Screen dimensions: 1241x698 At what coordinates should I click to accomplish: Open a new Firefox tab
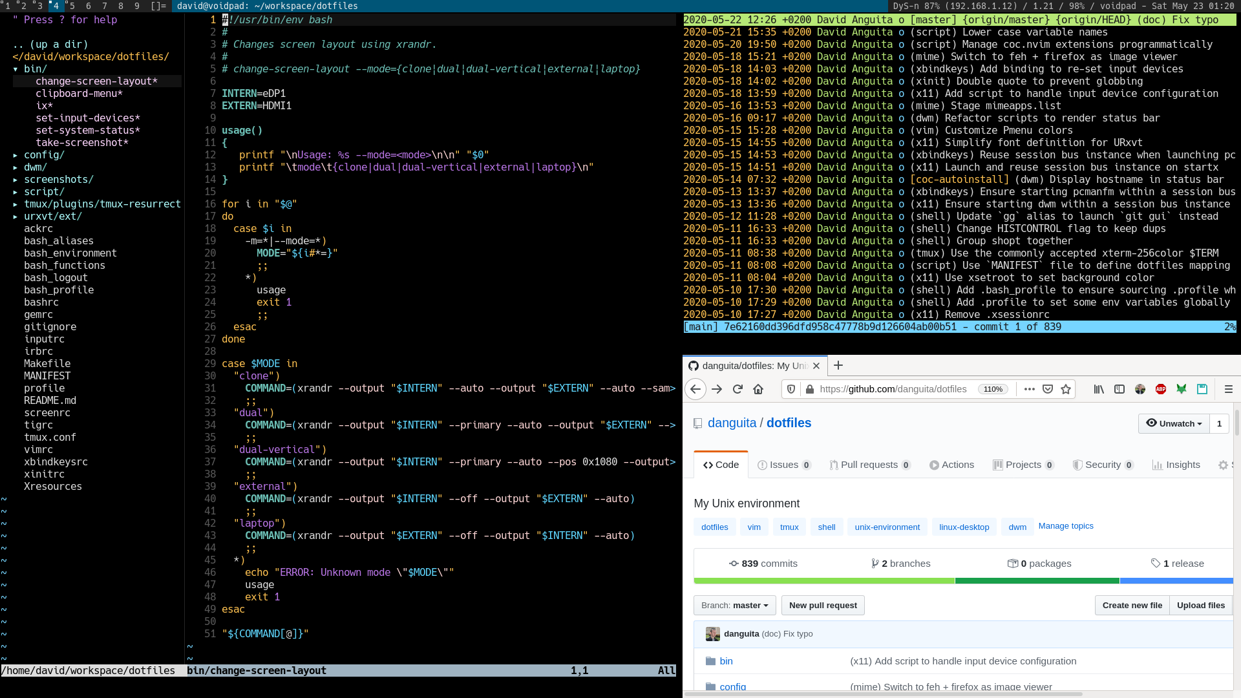coord(838,366)
